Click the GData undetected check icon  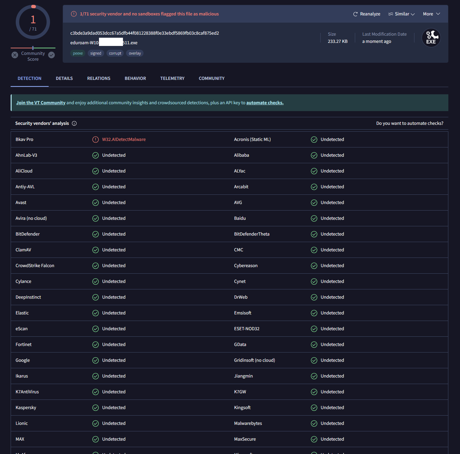[314, 345]
